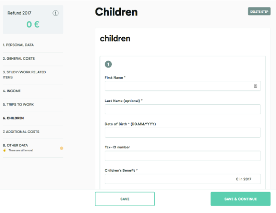Open the Personal Data step
The height and width of the screenshot is (213, 276).
[x=18, y=45]
